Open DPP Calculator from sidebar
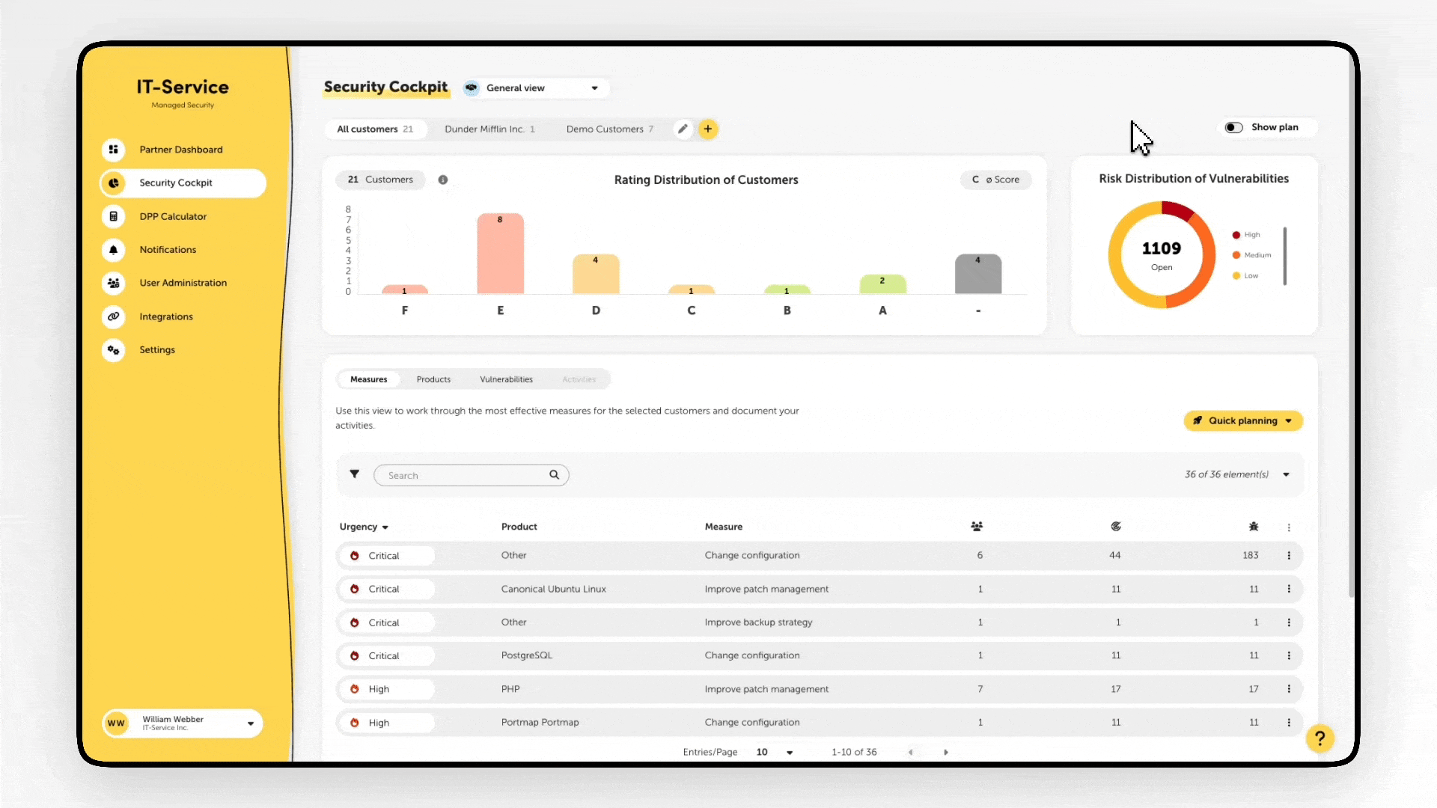 pos(172,216)
